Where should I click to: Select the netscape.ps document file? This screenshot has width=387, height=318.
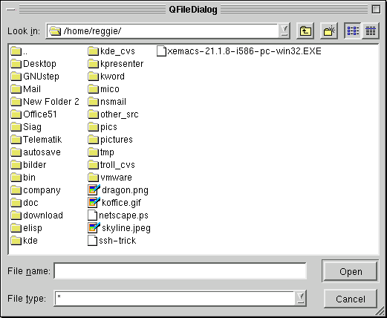118,215
